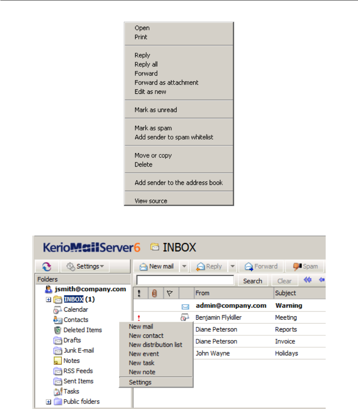Sort messages by the From column
The image size is (358, 409).
234,293
